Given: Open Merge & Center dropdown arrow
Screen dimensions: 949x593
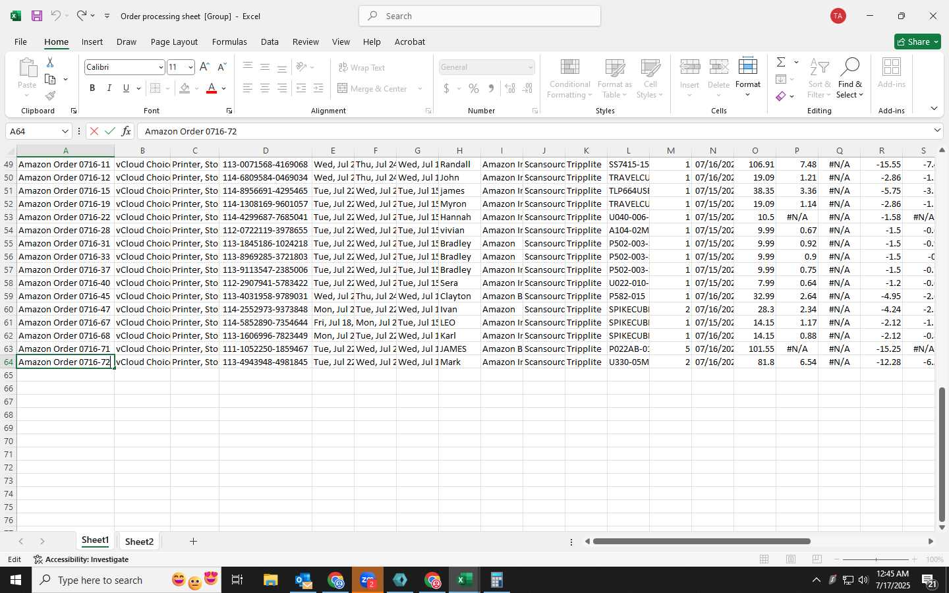Looking at the screenshot, I should [420, 88].
